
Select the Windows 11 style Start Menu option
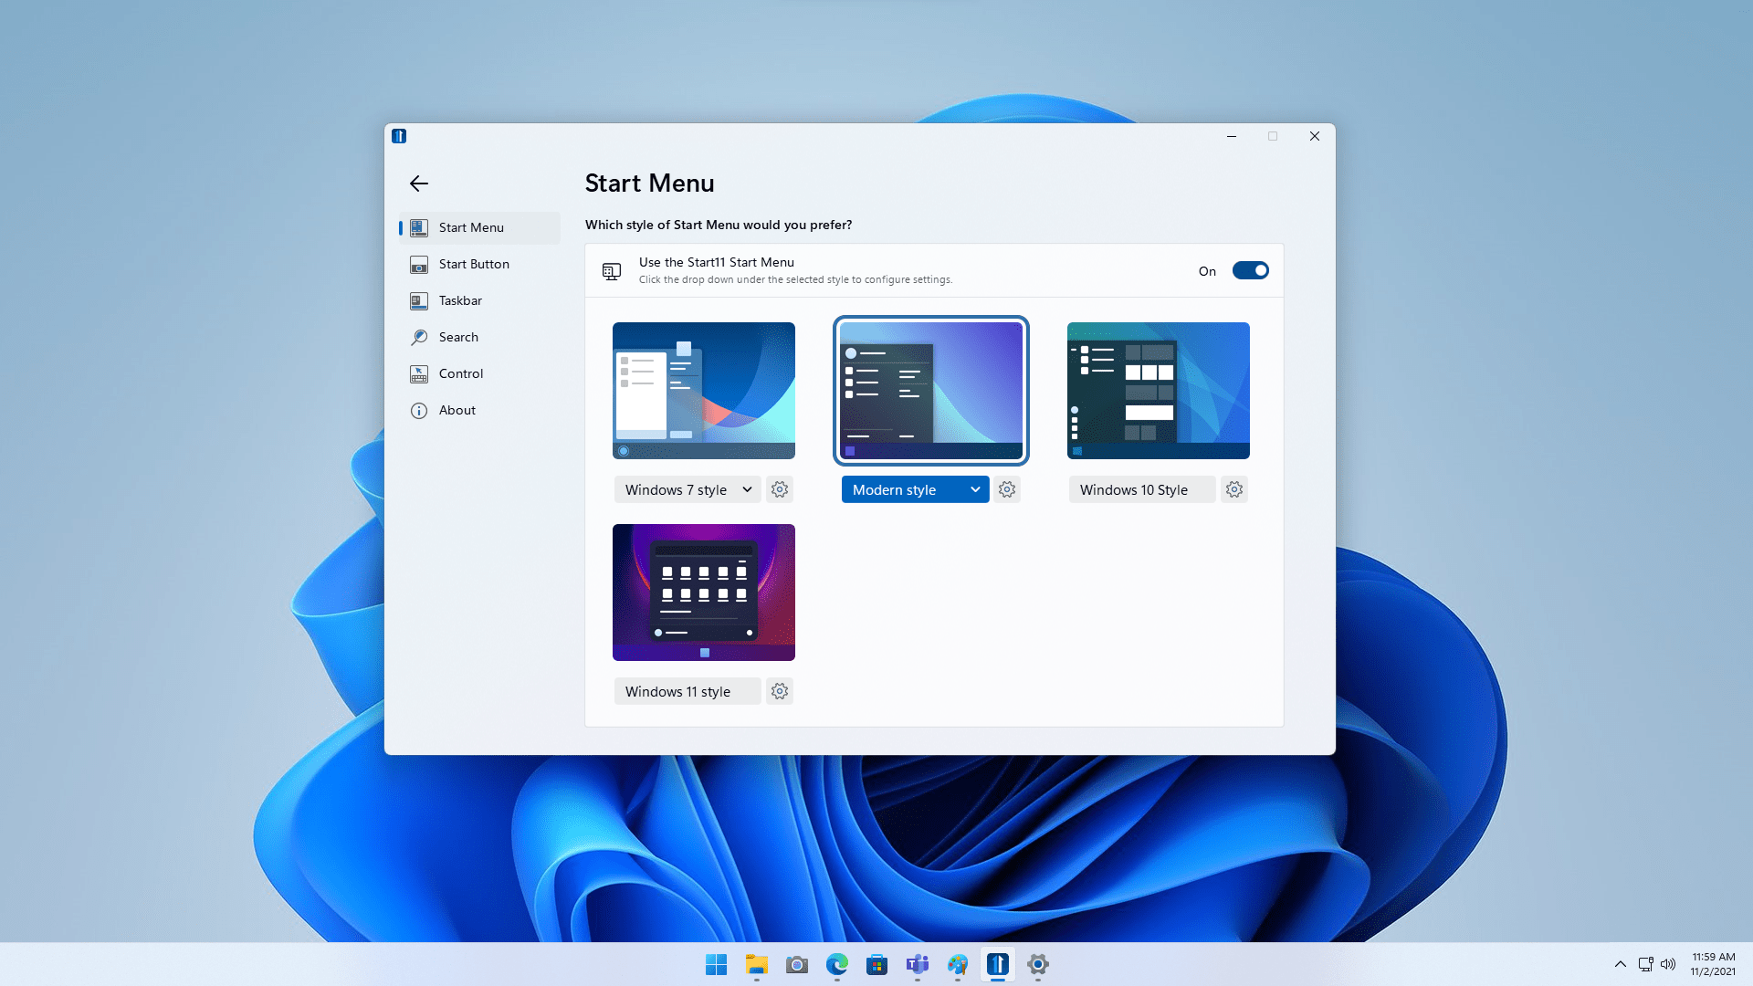(704, 593)
